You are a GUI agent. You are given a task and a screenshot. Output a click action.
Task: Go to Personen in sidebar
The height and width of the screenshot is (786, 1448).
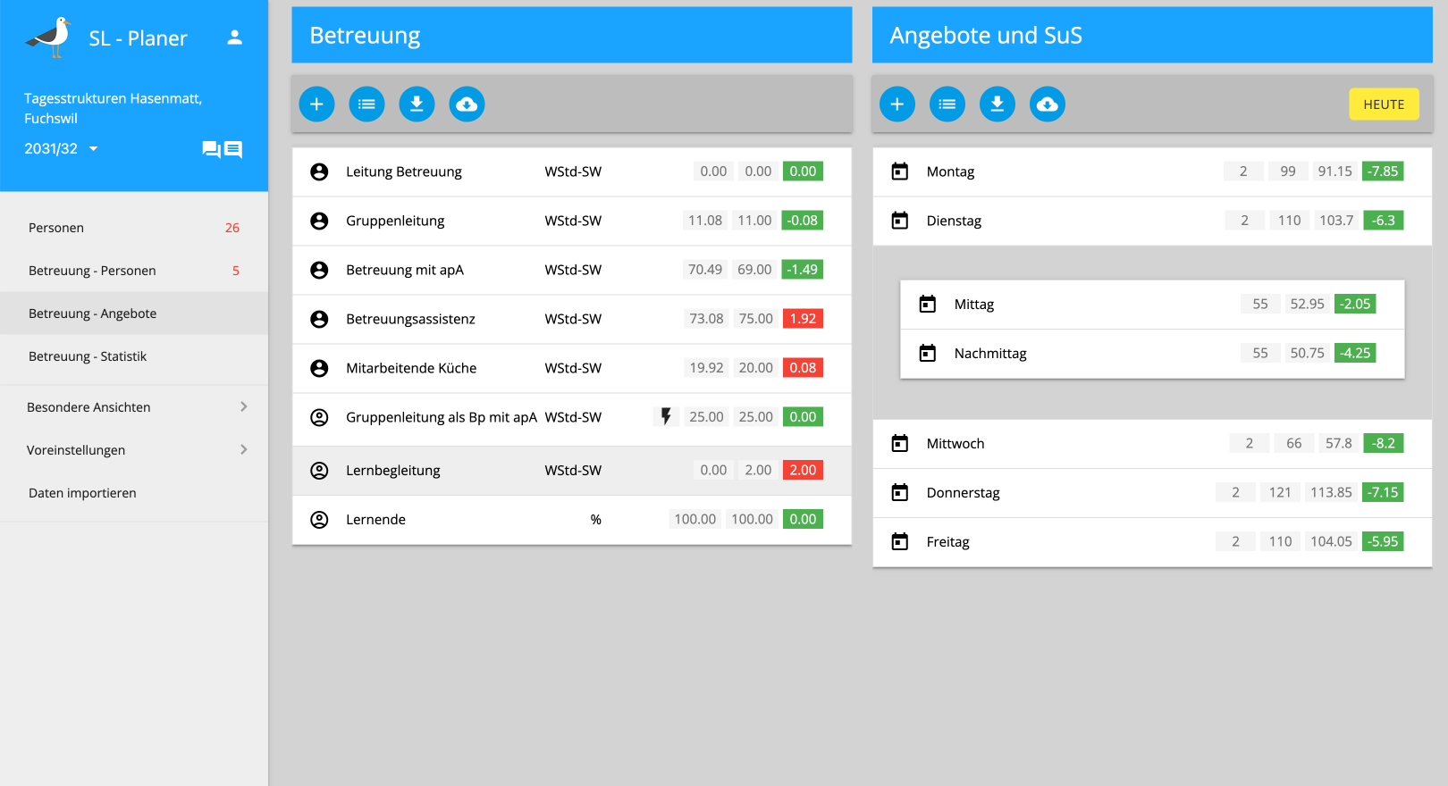[56, 228]
